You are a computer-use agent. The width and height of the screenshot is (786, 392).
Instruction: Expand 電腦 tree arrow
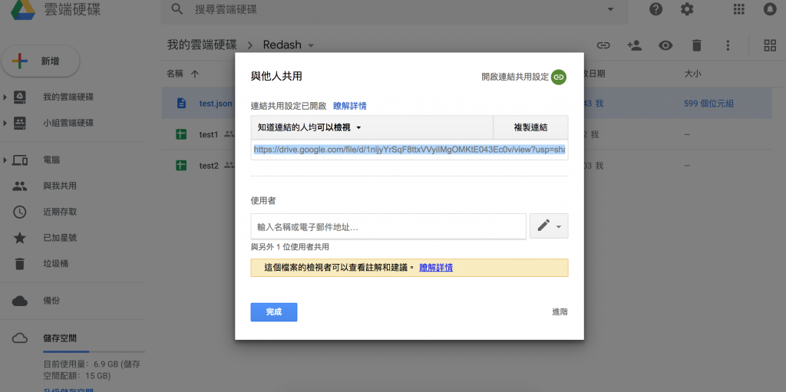coord(5,160)
